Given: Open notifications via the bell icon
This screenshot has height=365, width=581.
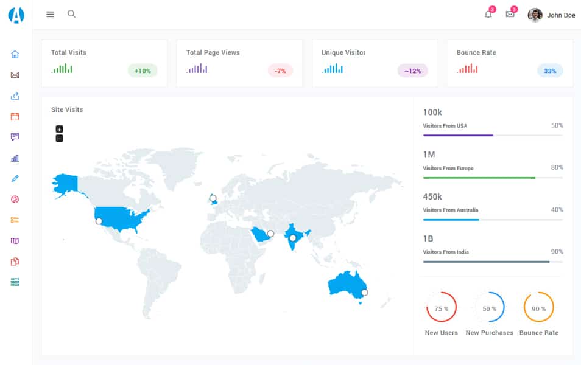Looking at the screenshot, I should click(x=488, y=15).
